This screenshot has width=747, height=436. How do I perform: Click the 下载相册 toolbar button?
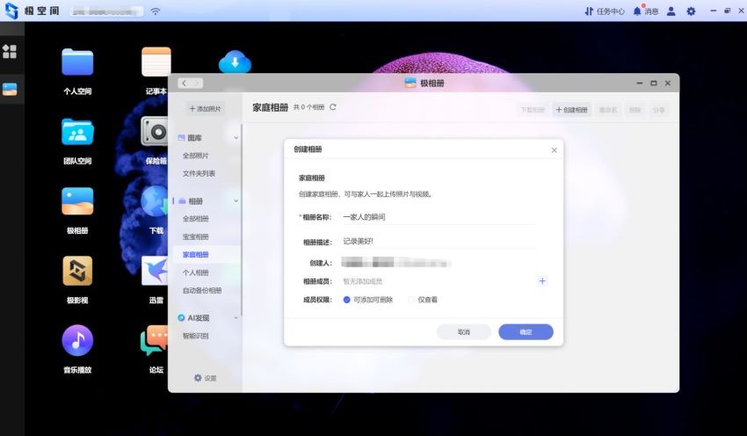(533, 110)
